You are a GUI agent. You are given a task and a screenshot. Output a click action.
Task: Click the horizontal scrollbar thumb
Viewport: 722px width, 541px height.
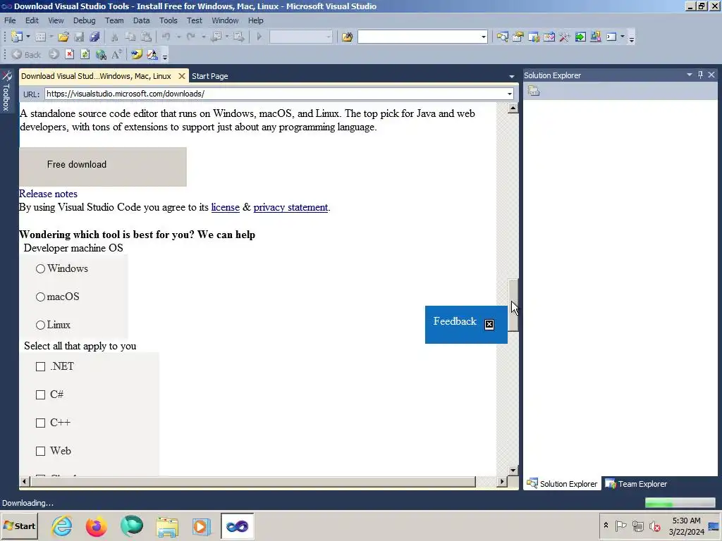coord(253,482)
